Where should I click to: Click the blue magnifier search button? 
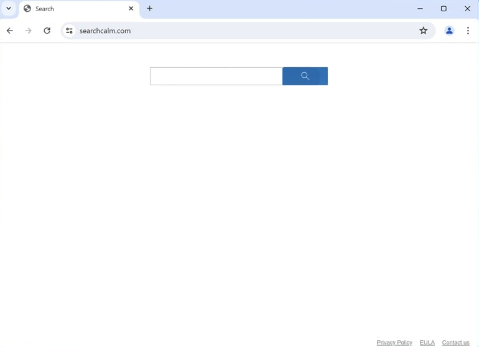coord(305,76)
